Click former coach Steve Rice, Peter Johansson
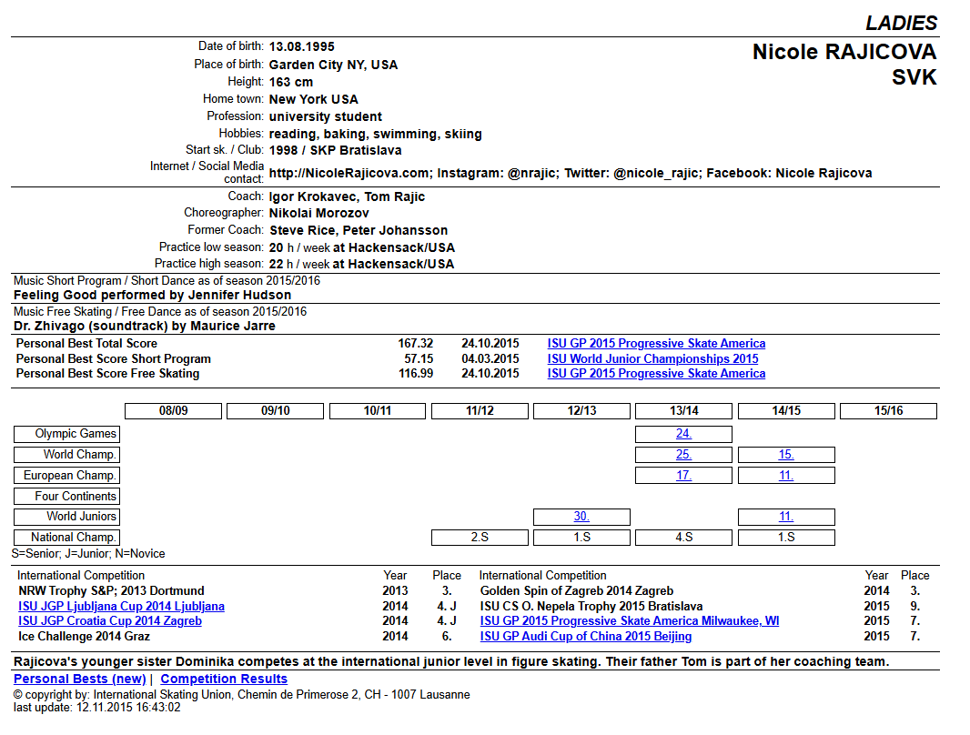970x735 pixels. tap(359, 230)
